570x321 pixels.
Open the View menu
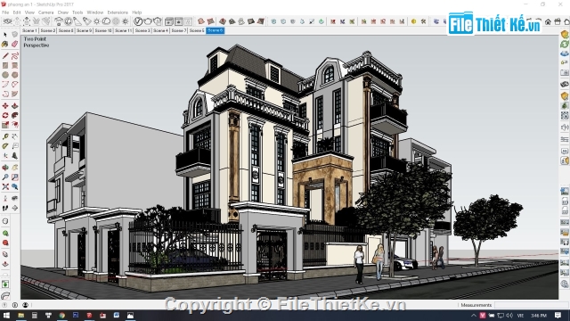pyautogui.click(x=29, y=12)
